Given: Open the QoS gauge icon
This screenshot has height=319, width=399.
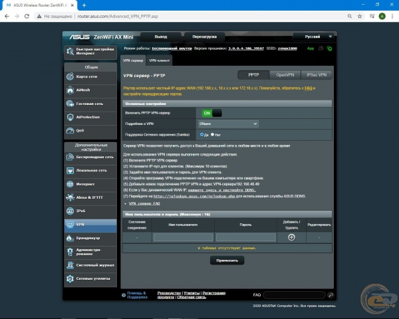Looking at the screenshot, I should tap(70, 130).
